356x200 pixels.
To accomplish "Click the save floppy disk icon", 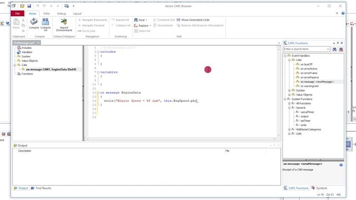I will [x=29, y=6].
